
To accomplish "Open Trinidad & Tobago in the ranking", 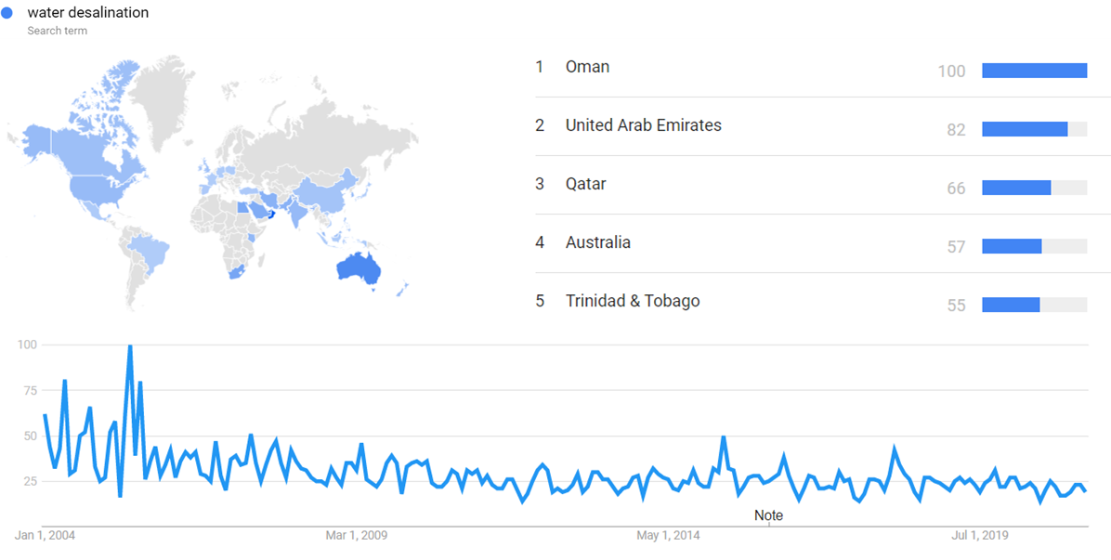I will (632, 301).
